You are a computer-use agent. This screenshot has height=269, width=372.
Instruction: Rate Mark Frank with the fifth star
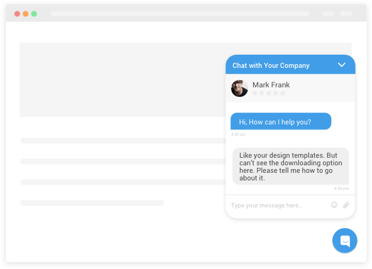(x=283, y=93)
